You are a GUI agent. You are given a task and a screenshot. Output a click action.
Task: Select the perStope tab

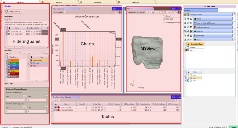click(20, 2)
